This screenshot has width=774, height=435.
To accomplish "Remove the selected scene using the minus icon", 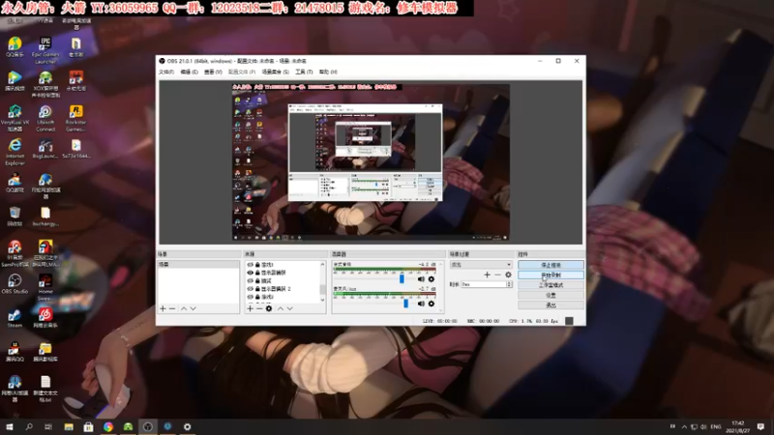I will coord(172,308).
